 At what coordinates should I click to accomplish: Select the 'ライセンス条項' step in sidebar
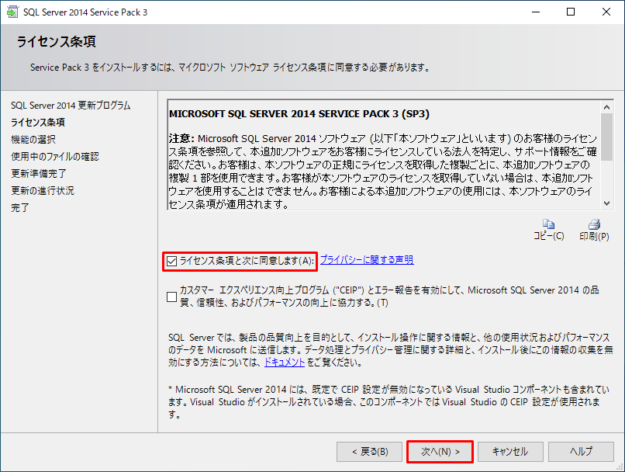pos(38,122)
